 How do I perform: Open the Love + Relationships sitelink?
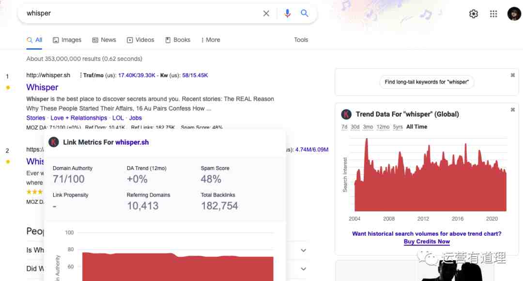point(79,118)
